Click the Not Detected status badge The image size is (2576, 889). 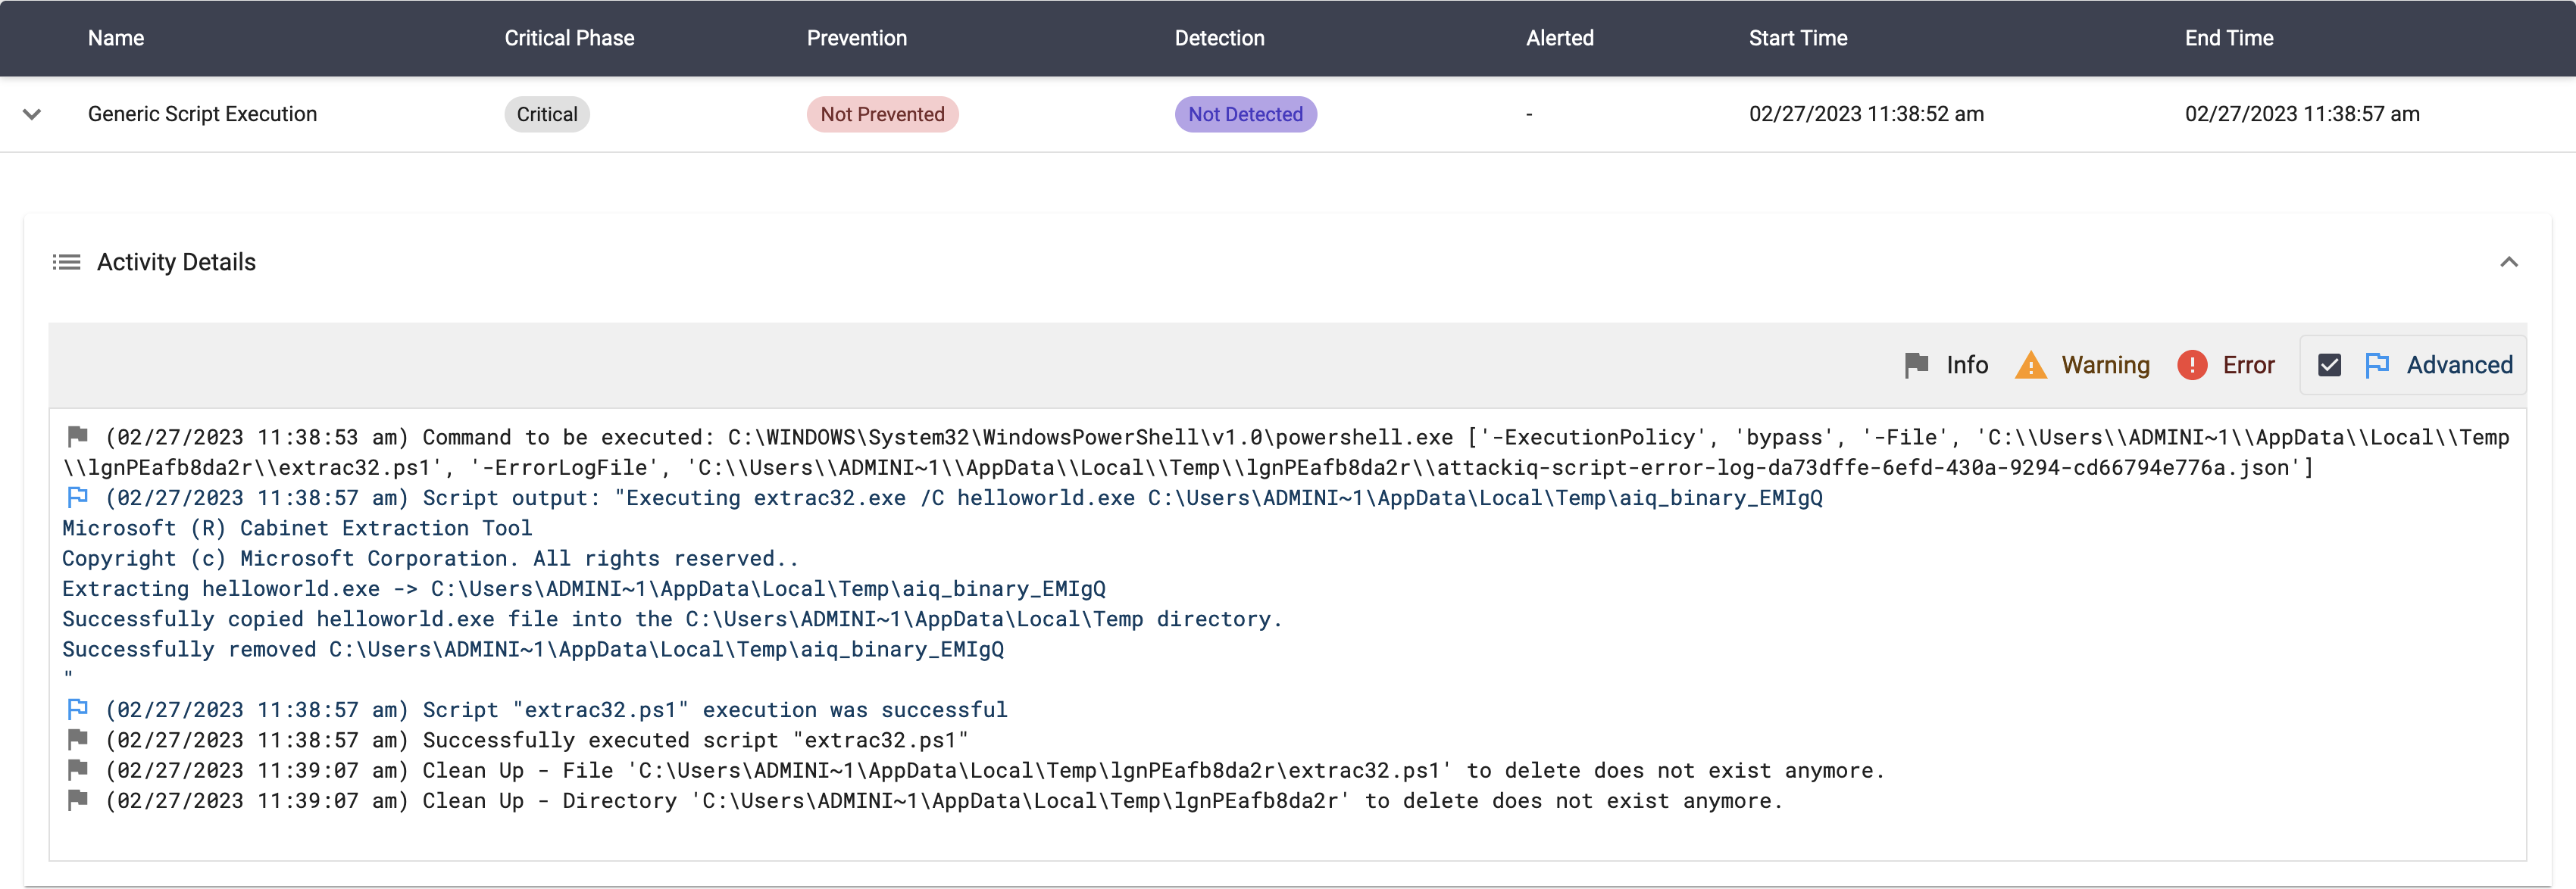(1245, 114)
